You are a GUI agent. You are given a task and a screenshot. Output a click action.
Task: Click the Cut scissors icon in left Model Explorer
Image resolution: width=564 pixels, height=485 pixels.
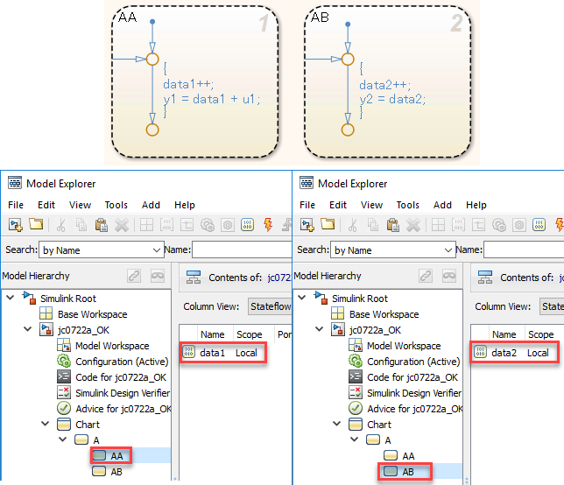click(60, 225)
